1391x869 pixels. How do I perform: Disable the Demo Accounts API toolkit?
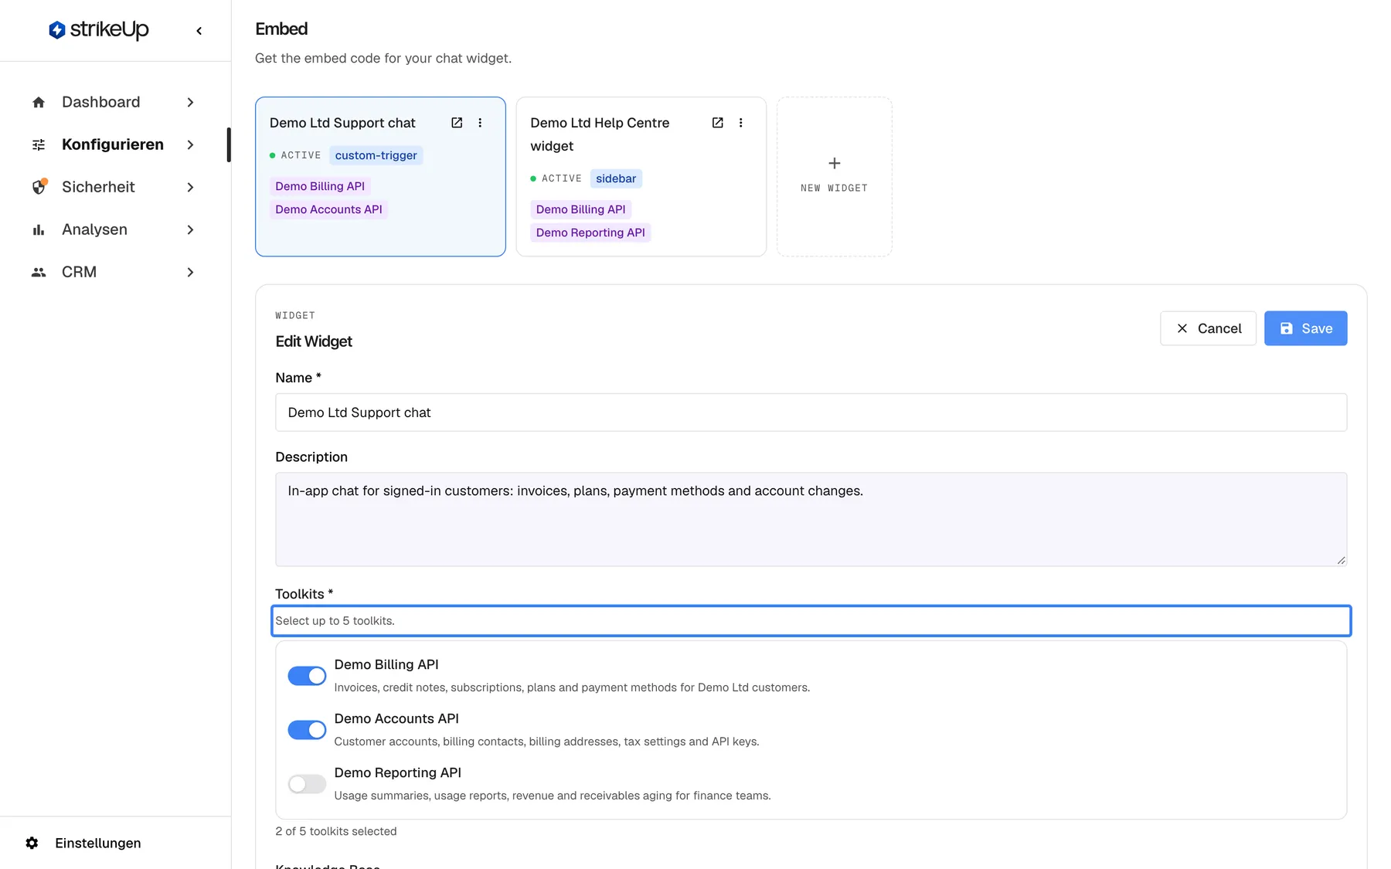point(307,730)
